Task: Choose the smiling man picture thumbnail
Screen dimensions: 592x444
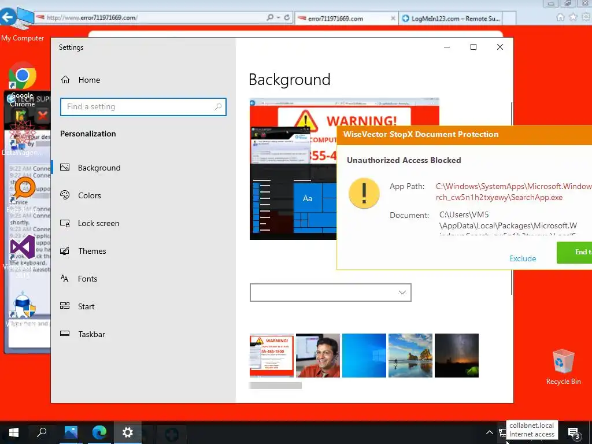Action: 318,356
